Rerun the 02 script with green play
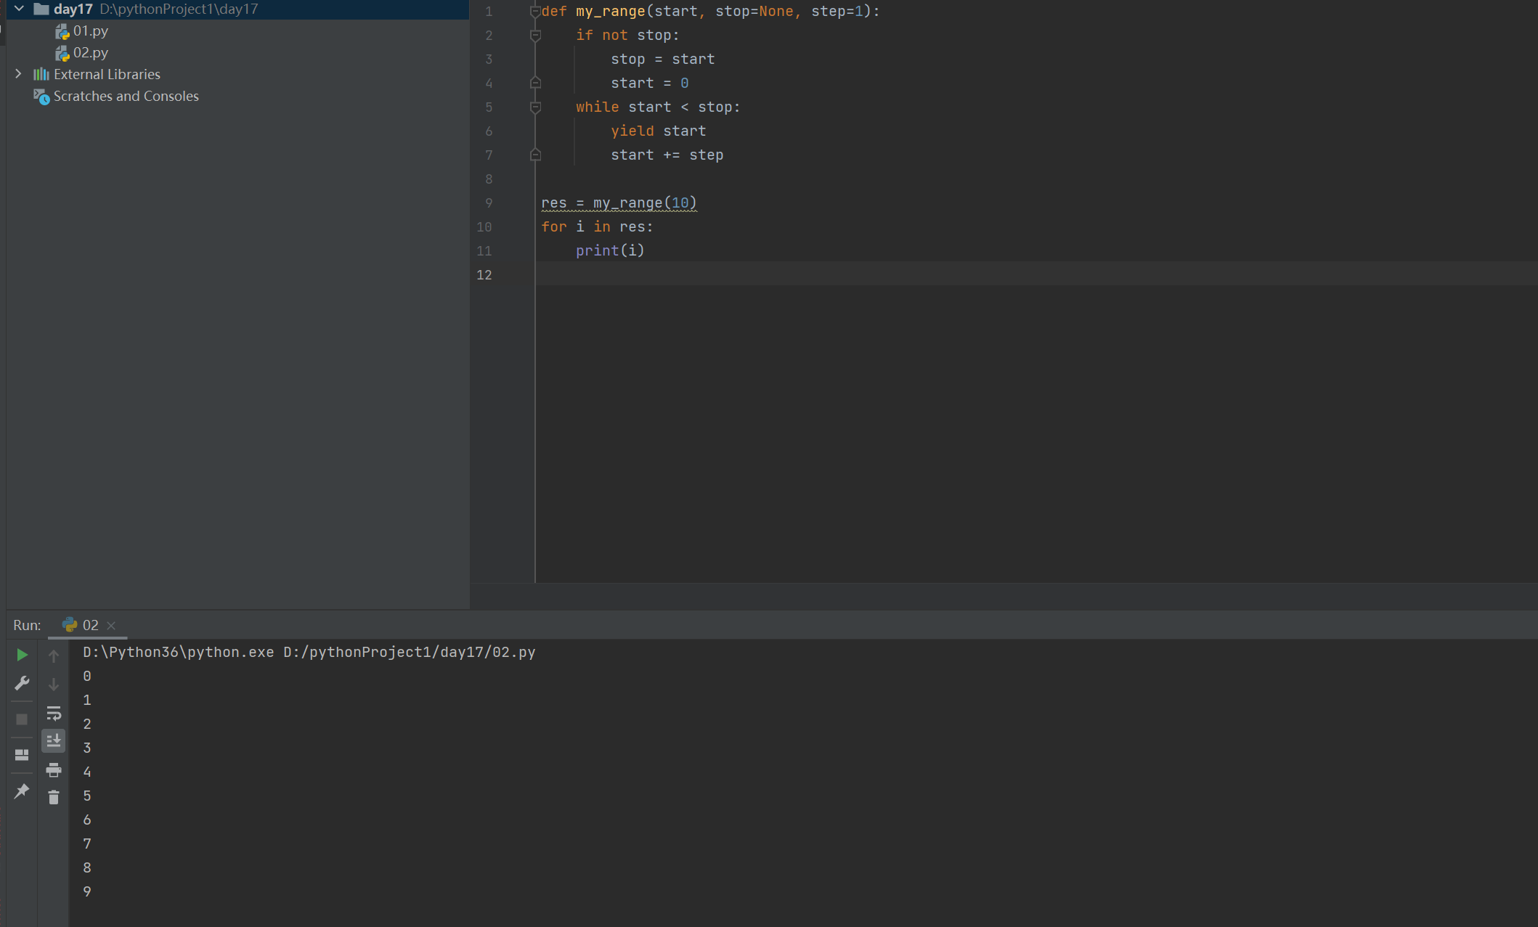This screenshot has height=927, width=1538. click(22, 655)
